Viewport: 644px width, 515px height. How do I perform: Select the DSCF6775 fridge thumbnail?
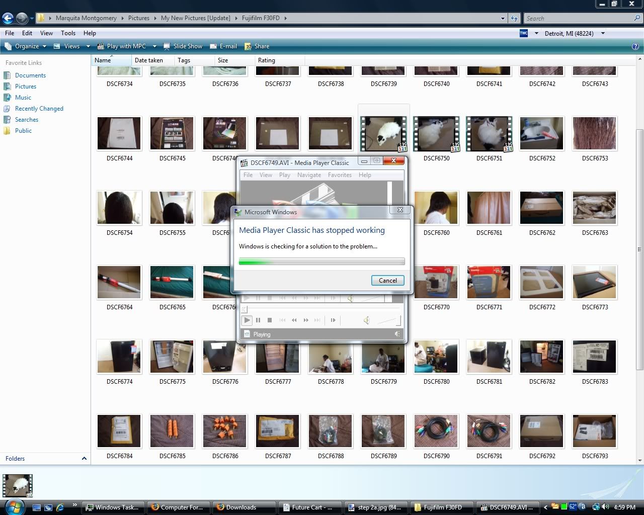point(172,357)
